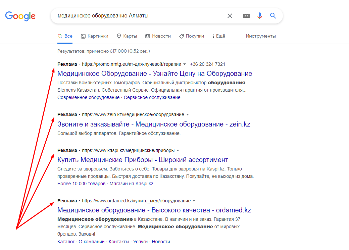Open the Картинки images tab

[95, 36]
